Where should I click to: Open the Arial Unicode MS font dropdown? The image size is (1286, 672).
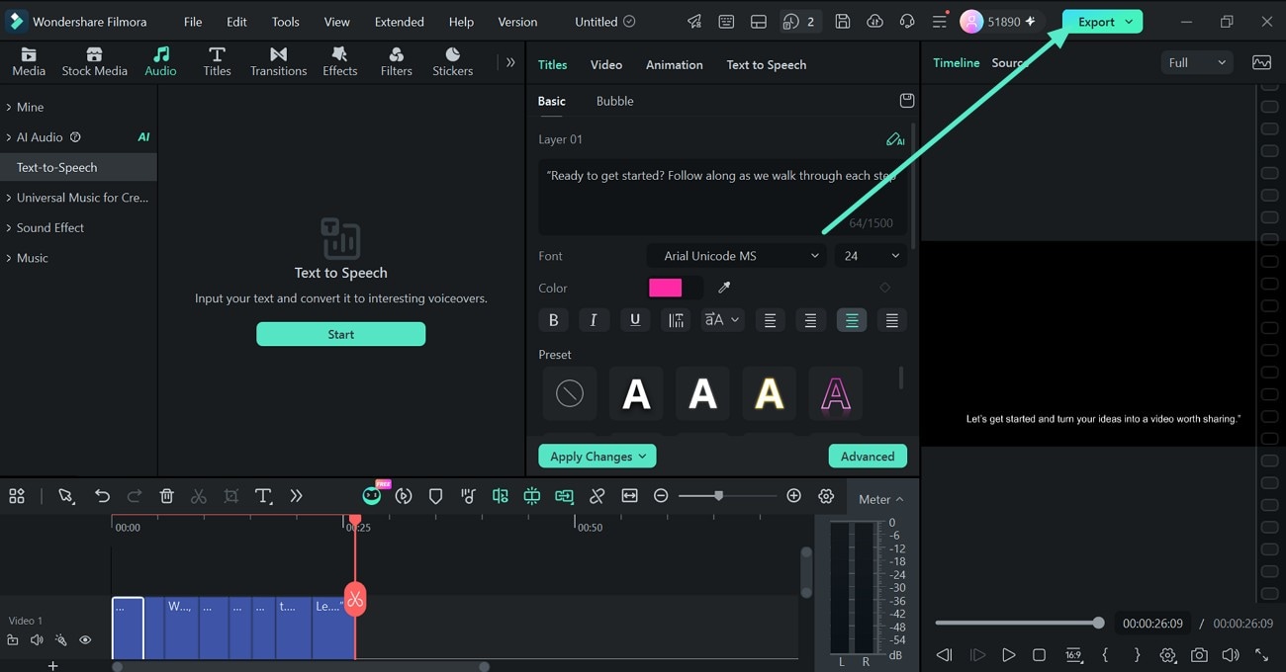coord(736,256)
